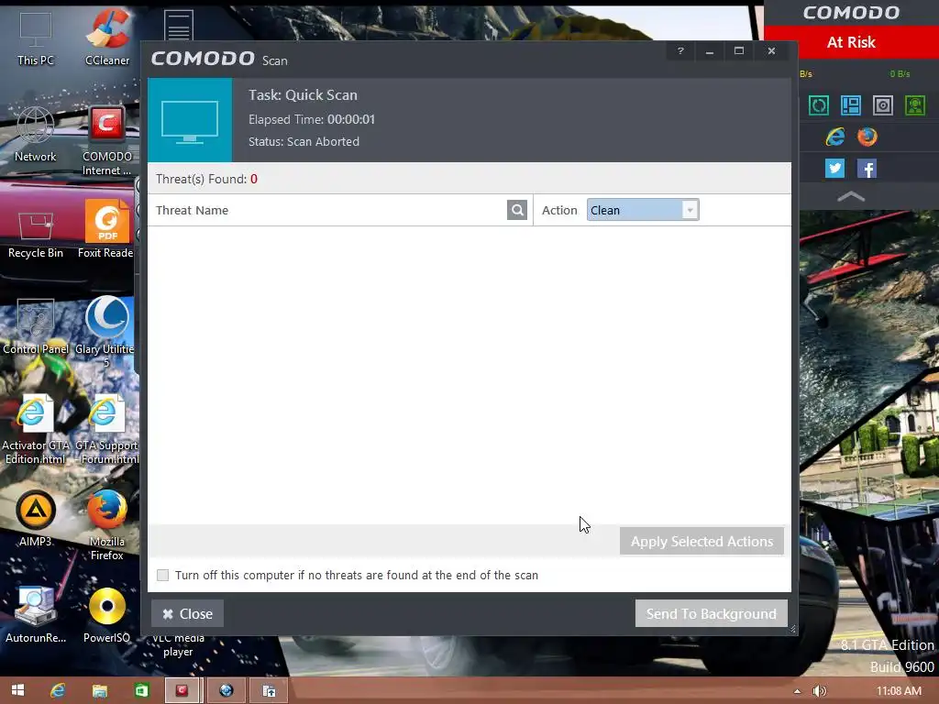Click the support agent icon in Comodo widget
The width and height of the screenshot is (939, 704).
[915, 105]
